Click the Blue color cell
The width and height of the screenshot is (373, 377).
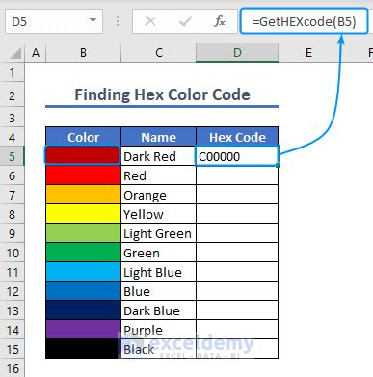(x=83, y=291)
